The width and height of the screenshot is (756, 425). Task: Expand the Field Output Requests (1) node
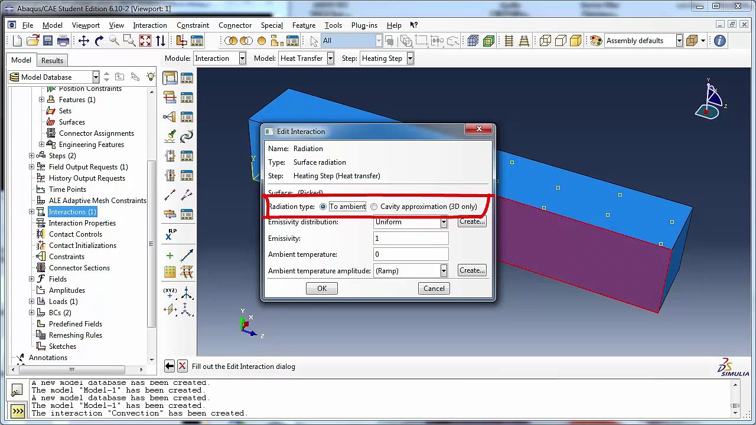coord(32,167)
